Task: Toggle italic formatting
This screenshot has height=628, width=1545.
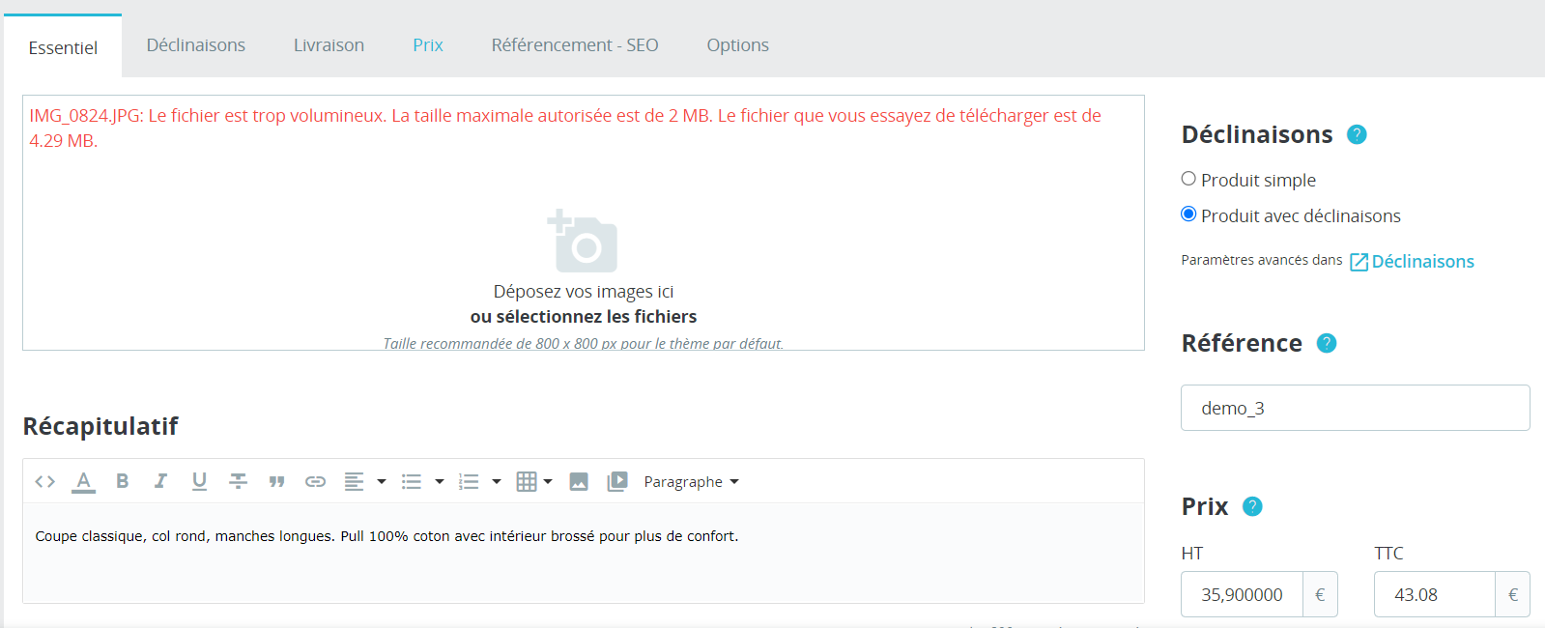Action: (x=160, y=481)
